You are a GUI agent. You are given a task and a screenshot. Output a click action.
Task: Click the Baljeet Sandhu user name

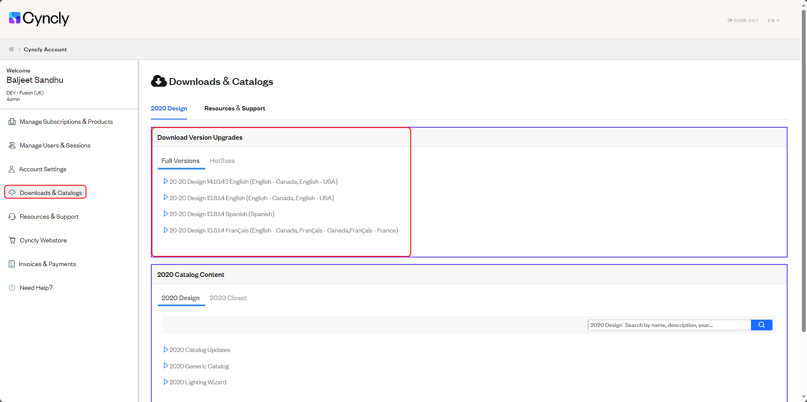pyautogui.click(x=35, y=80)
